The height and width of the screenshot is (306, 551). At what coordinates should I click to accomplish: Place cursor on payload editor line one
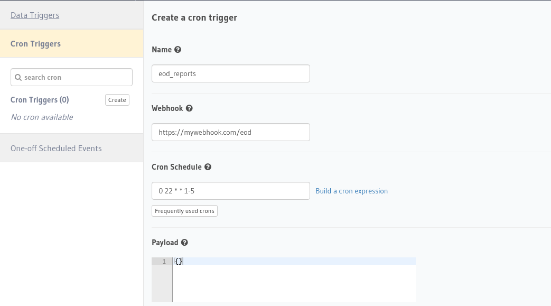[x=294, y=261]
